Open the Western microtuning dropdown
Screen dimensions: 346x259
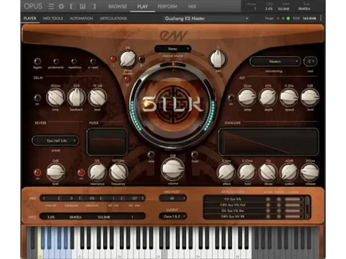pyautogui.click(x=275, y=62)
